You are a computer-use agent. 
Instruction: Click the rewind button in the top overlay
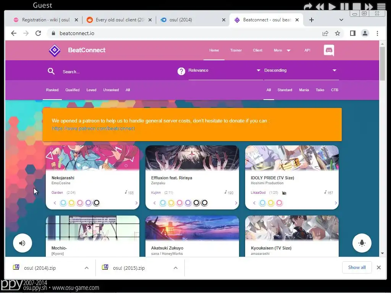(320, 6)
